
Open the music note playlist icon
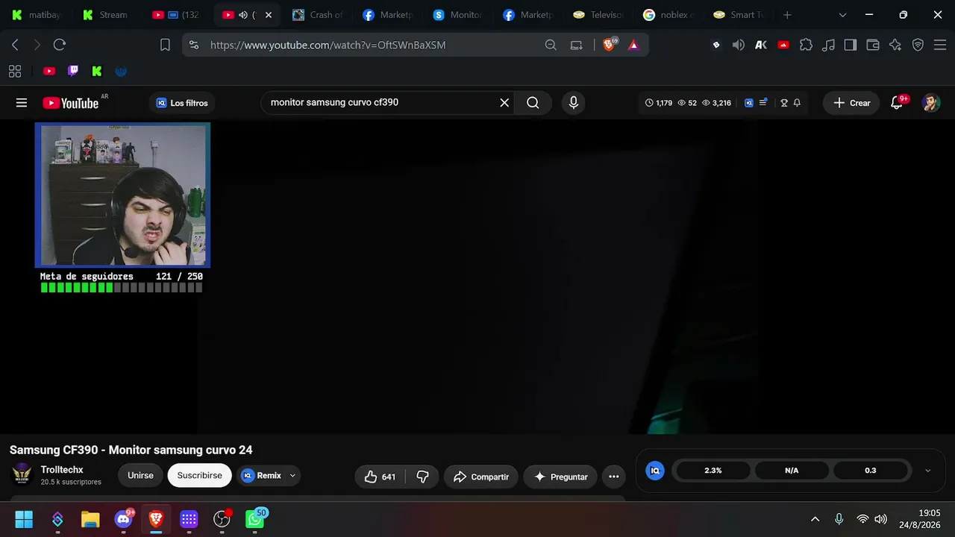point(828,45)
